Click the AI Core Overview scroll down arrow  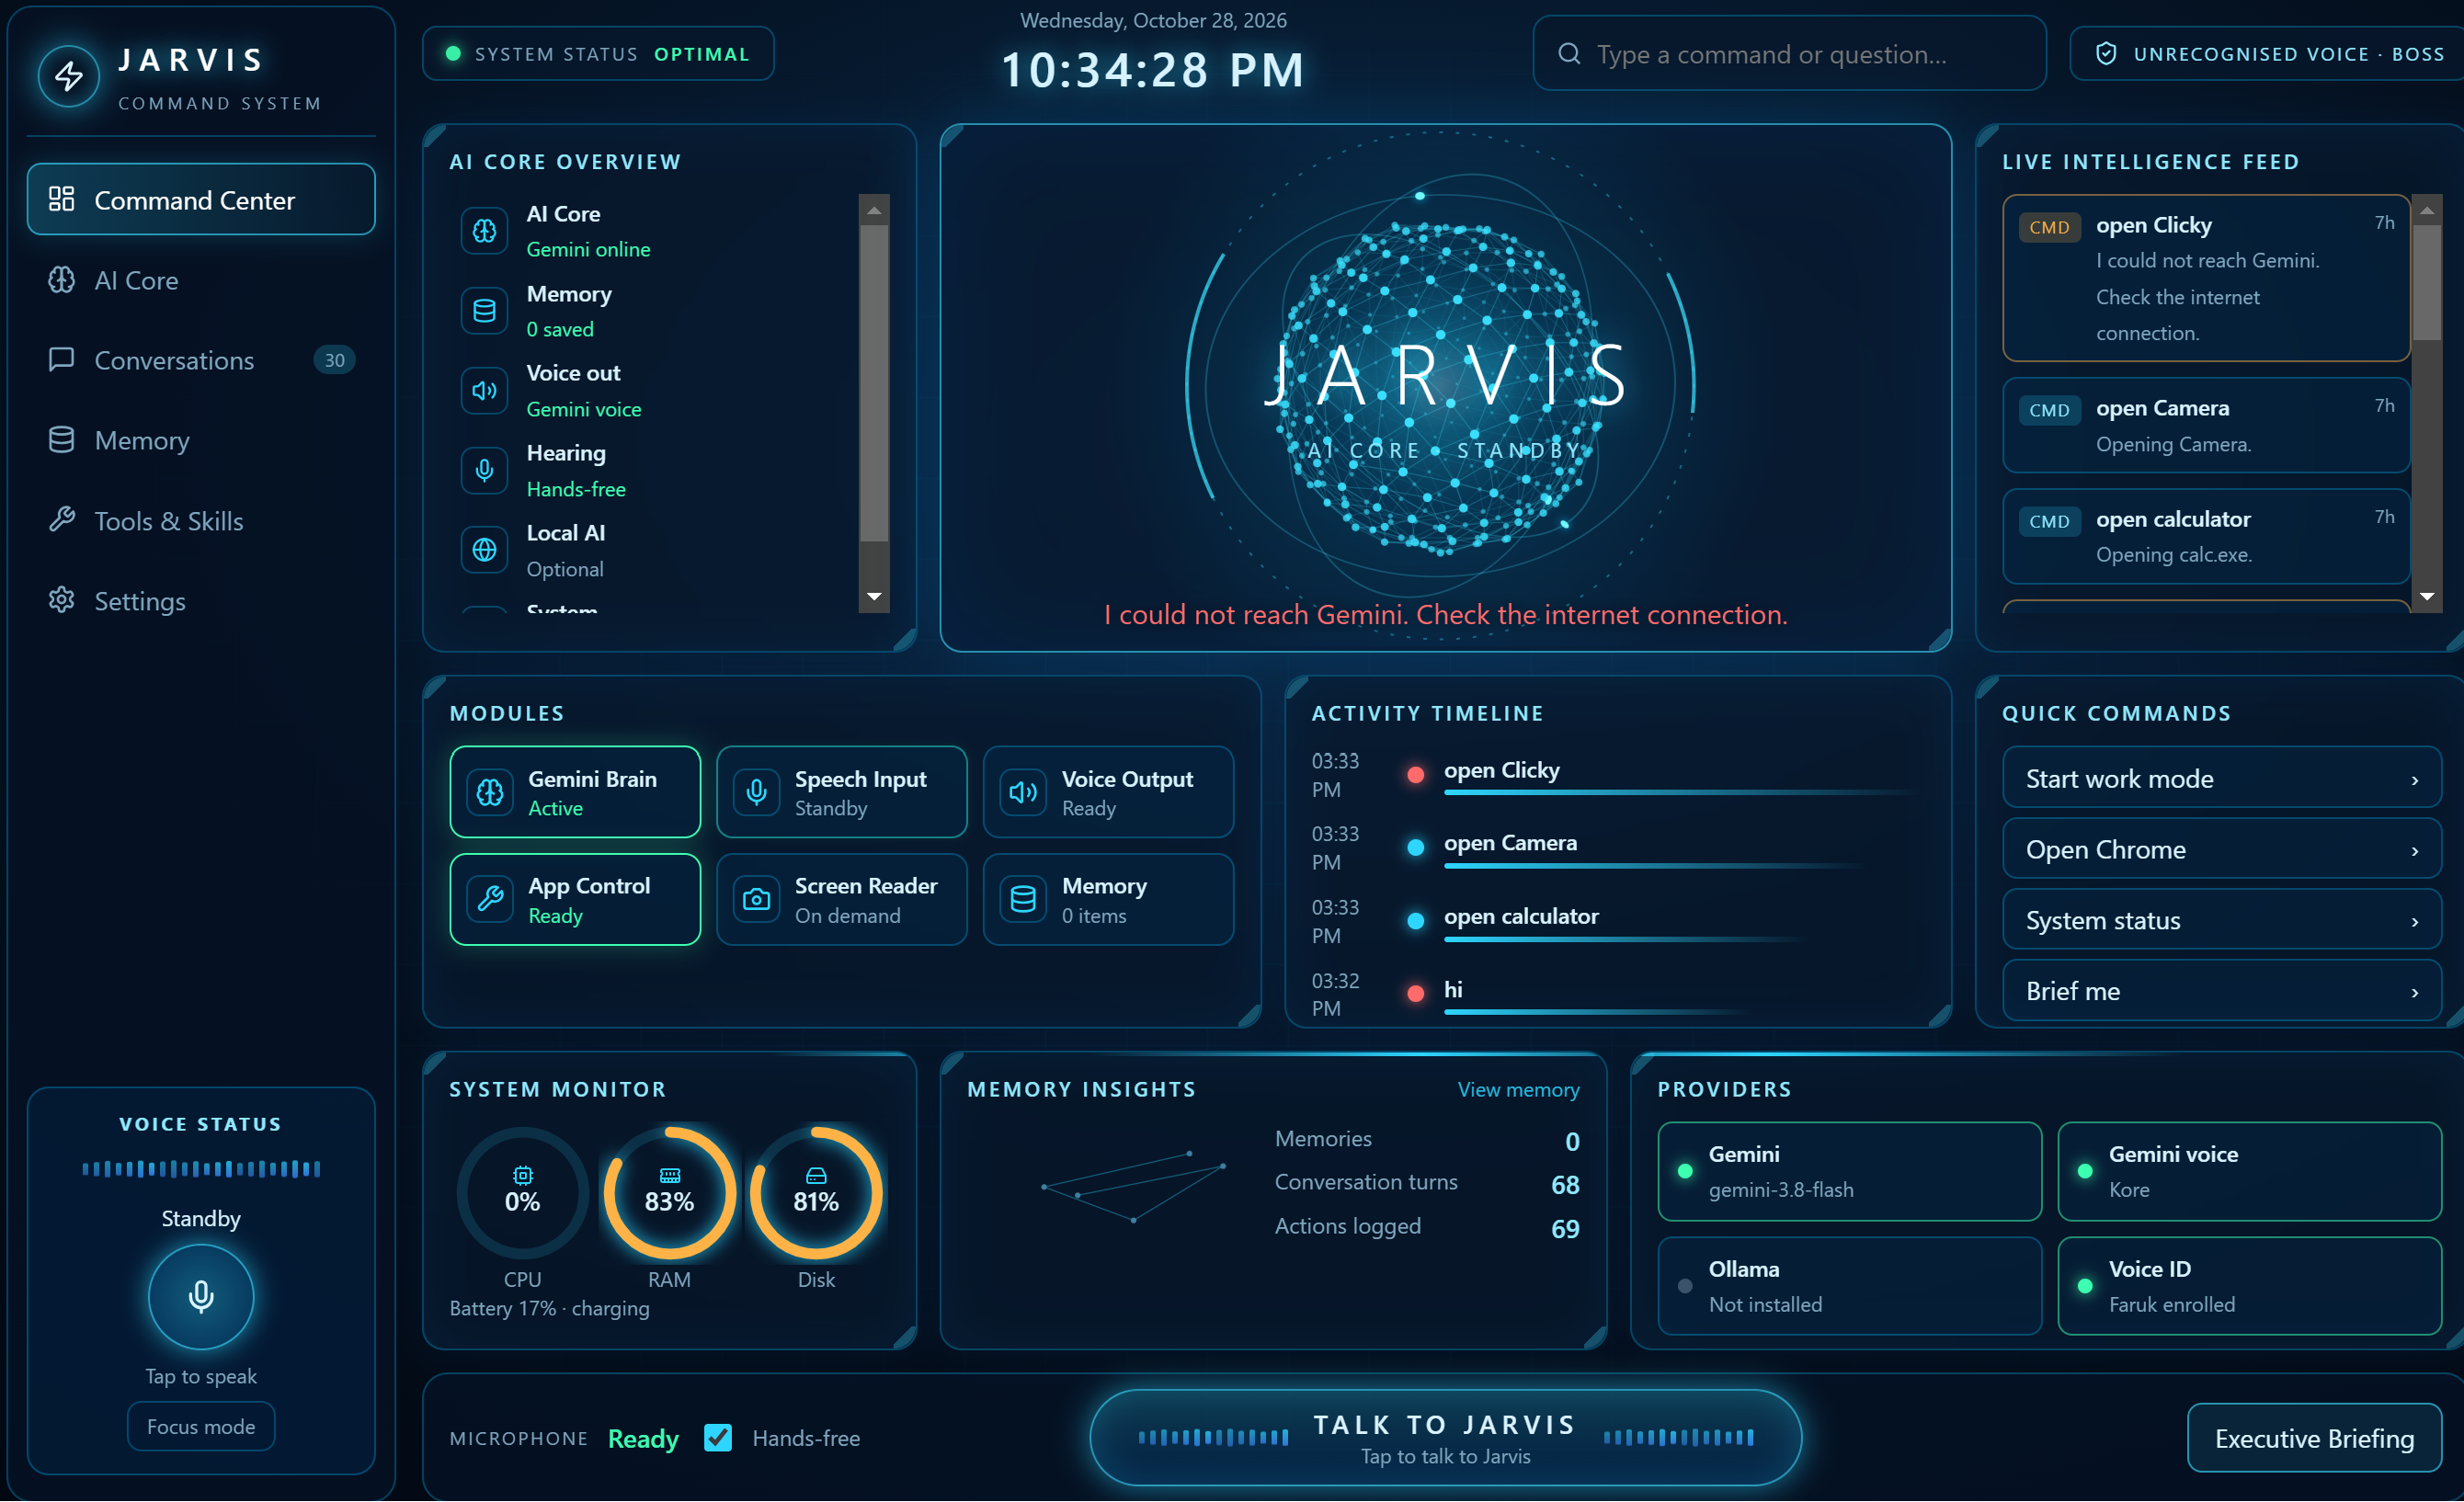point(874,597)
